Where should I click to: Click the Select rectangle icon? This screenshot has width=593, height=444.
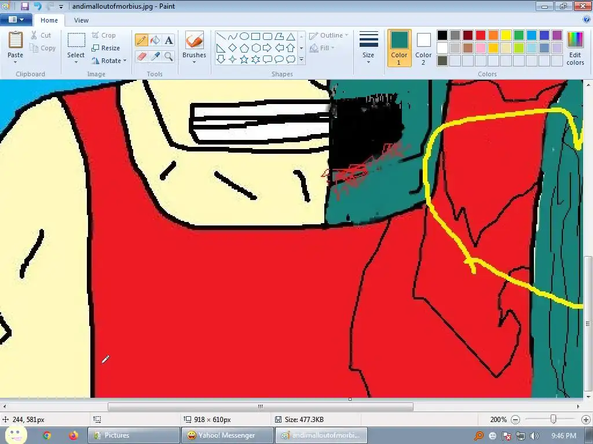[76, 41]
